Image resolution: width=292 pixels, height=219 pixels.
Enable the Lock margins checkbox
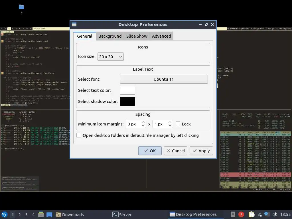coord(178,124)
